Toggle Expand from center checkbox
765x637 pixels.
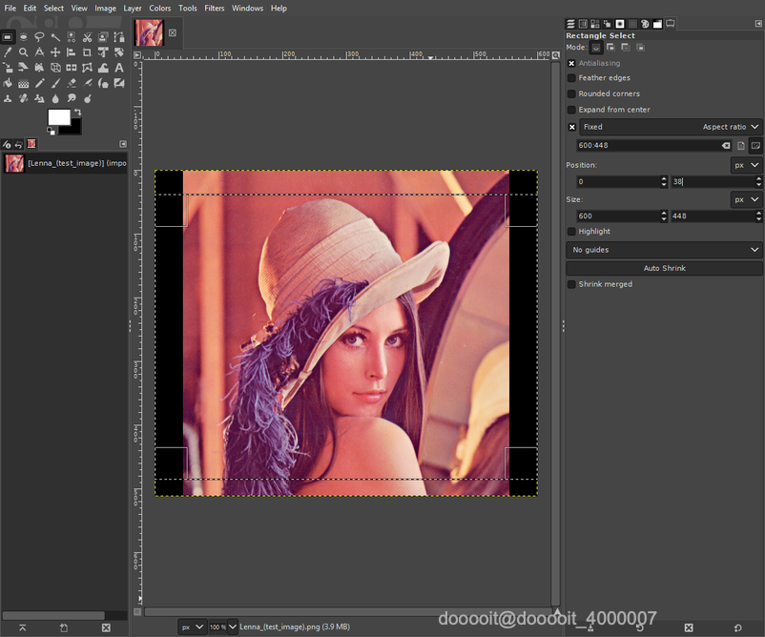pos(571,110)
